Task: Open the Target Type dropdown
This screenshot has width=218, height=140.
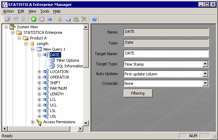Action: (205, 64)
